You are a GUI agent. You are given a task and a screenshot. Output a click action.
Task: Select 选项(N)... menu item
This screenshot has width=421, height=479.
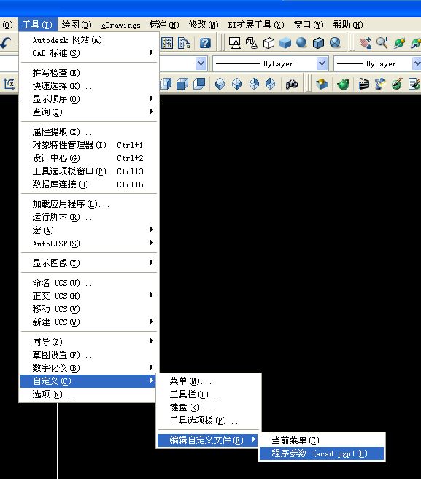click(x=89, y=394)
